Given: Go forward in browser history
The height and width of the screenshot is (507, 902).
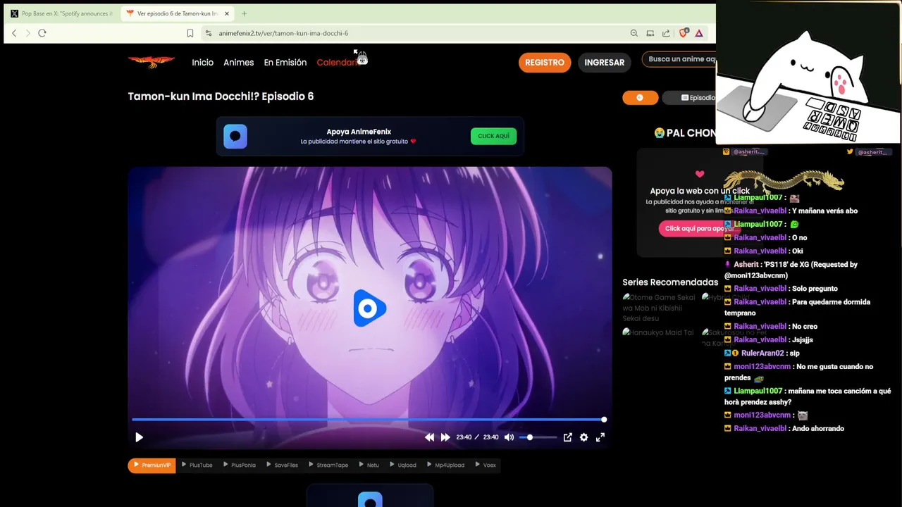Looking at the screenshot, I should click(28, 33).
